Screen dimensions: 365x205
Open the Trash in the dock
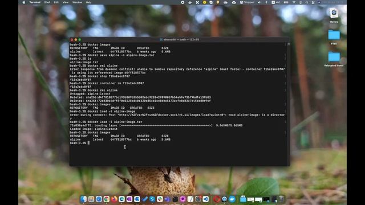(x=282, y=199)
